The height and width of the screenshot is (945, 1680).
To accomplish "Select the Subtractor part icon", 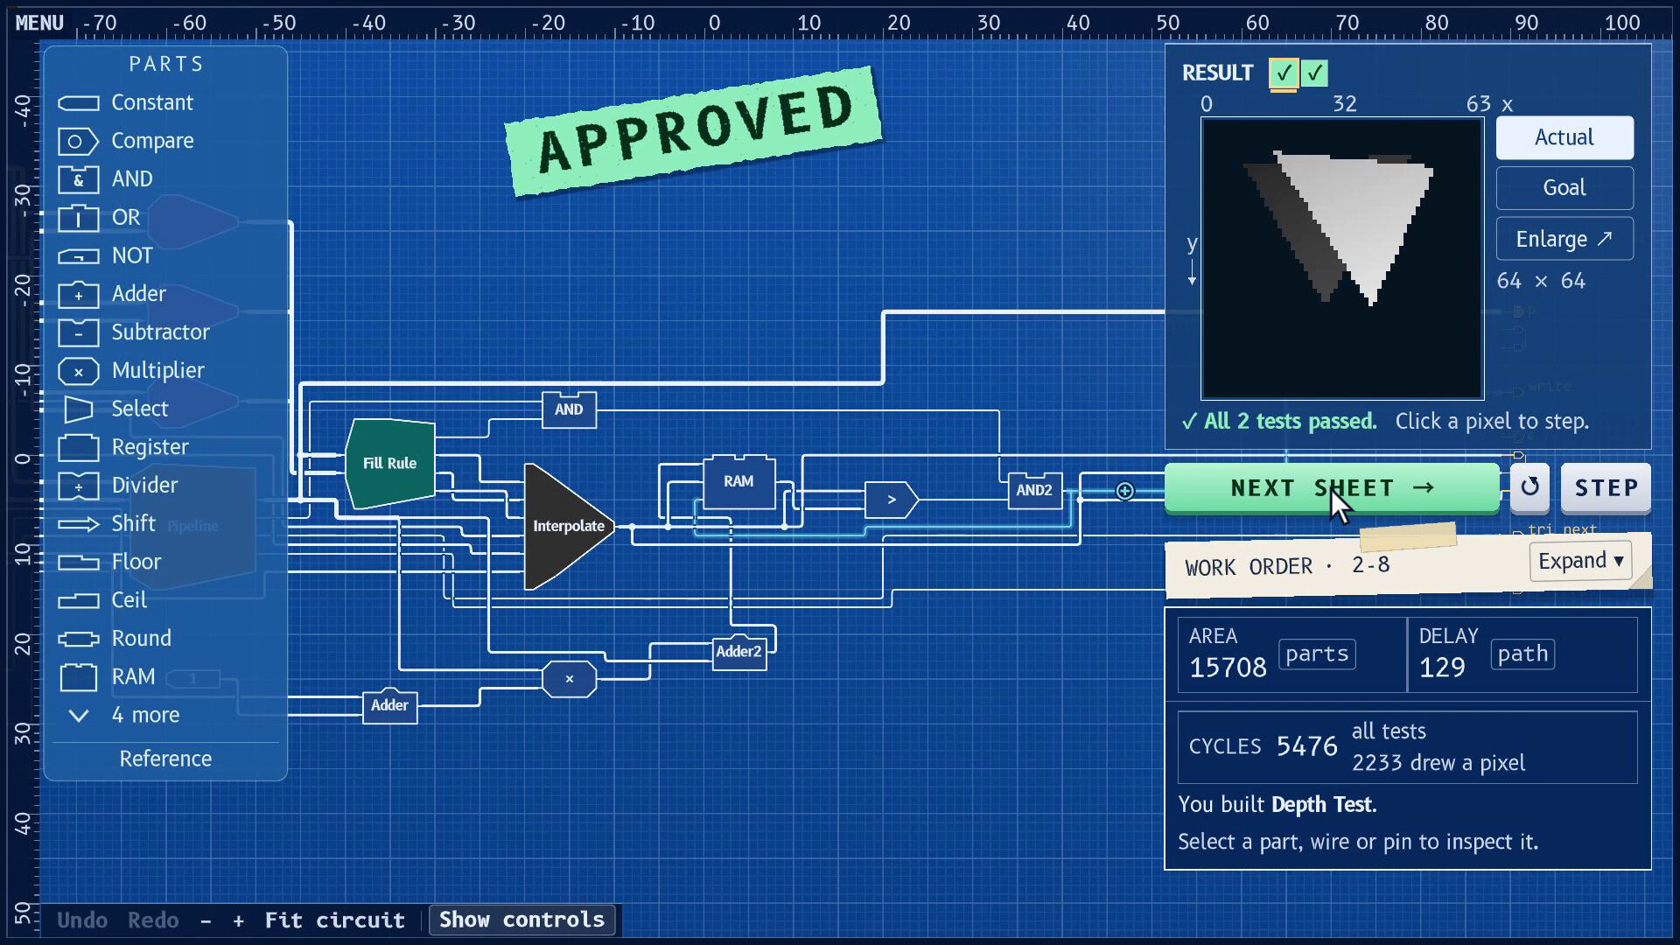I will pos(78,332).
